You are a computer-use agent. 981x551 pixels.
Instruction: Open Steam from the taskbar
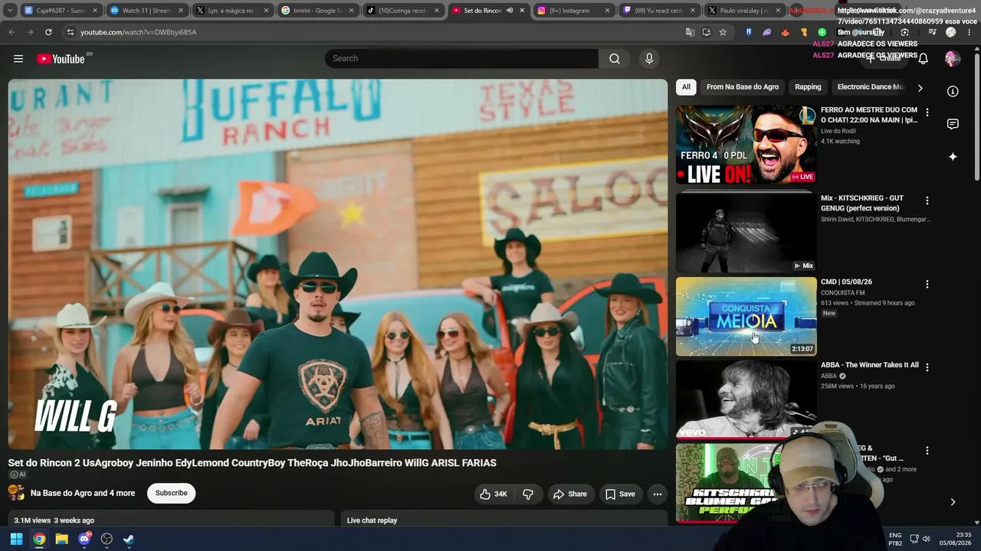(129, 539)
